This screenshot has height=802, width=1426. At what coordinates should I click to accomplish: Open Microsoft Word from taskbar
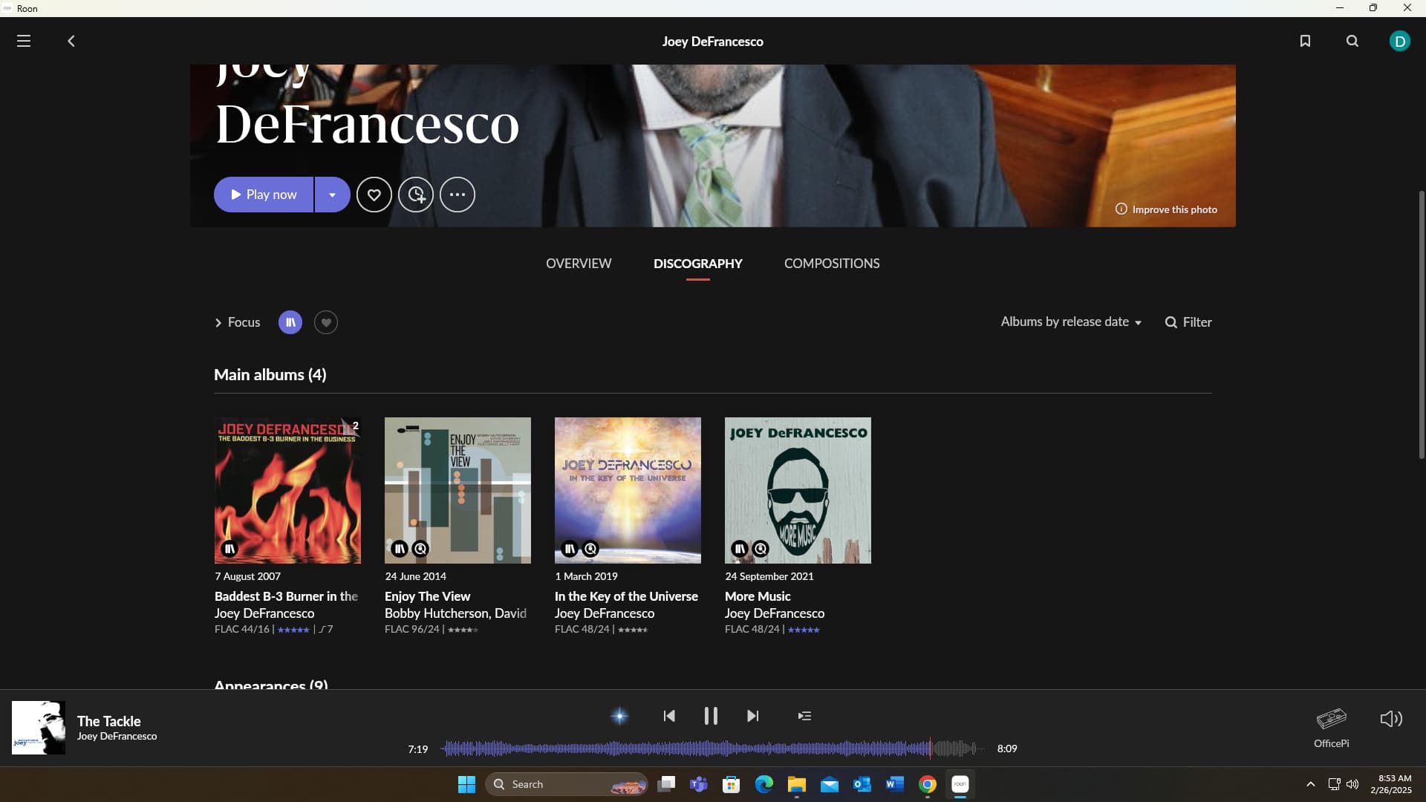tap(895, 784)
